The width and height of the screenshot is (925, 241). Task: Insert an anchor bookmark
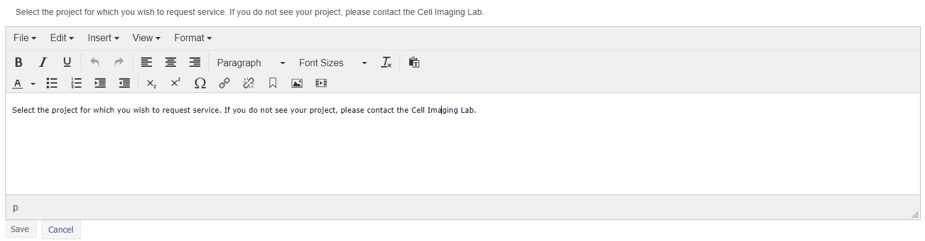[x=273, y=84]
